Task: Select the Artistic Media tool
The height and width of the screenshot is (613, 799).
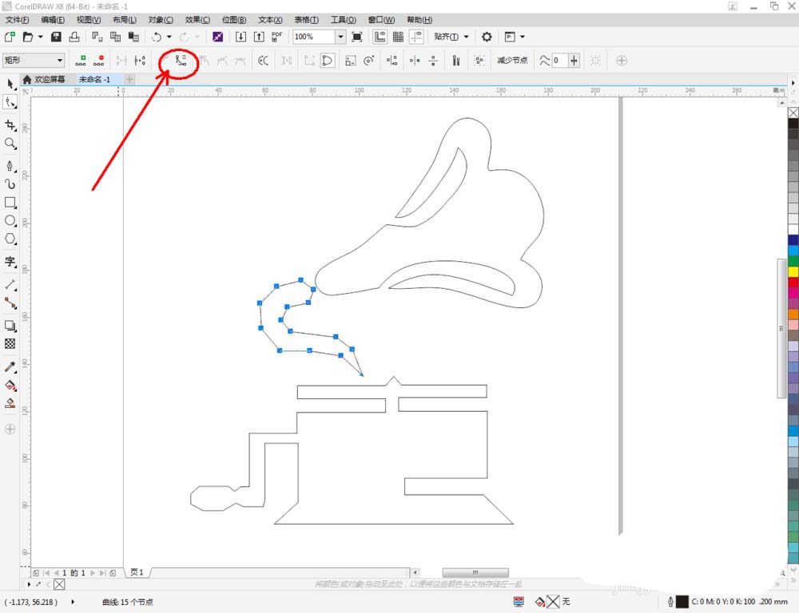Action: point(10,184)
